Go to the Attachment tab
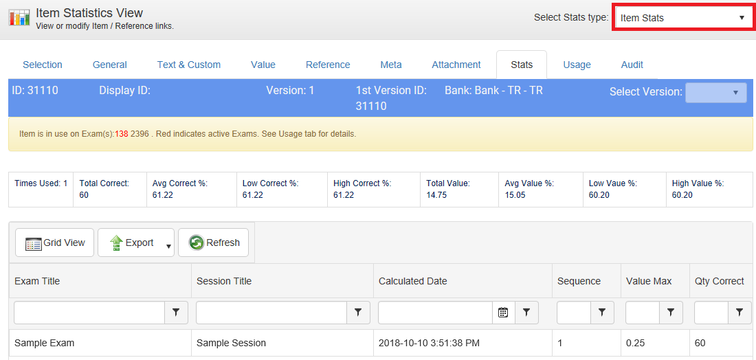 point(456,65)
